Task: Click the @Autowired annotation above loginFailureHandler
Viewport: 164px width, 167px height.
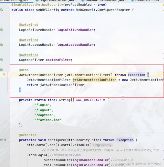Action: coord(29,25)
